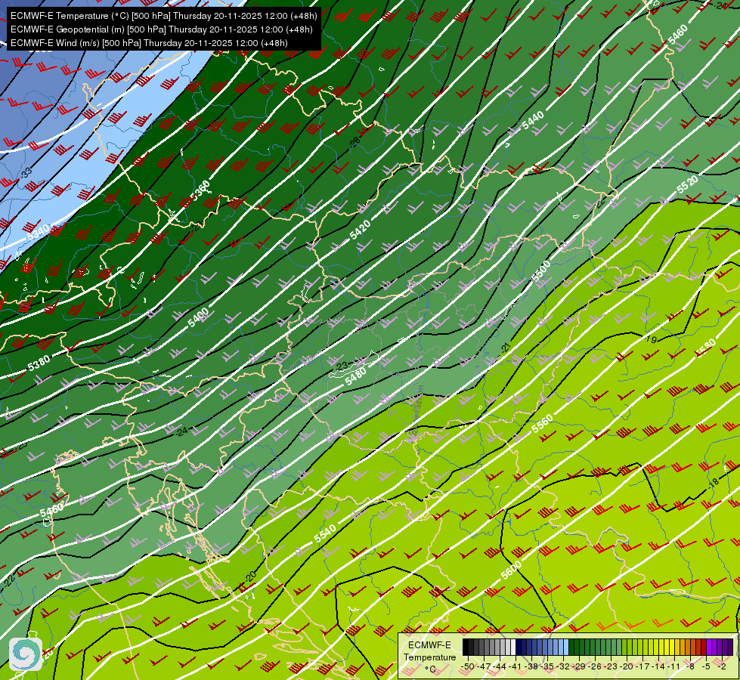Click the -20 isotherm label below 5540
Image resolution: width=740 pixels, height=680 pixels.
pos(250,576)
